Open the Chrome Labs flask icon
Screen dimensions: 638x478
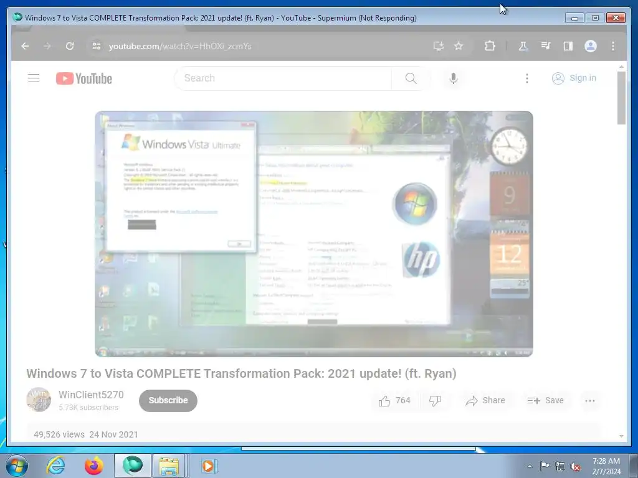tap(523, 46)
